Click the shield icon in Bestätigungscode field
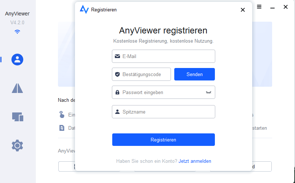The width and height of the screenshot is (295, 183). [117, 74]
